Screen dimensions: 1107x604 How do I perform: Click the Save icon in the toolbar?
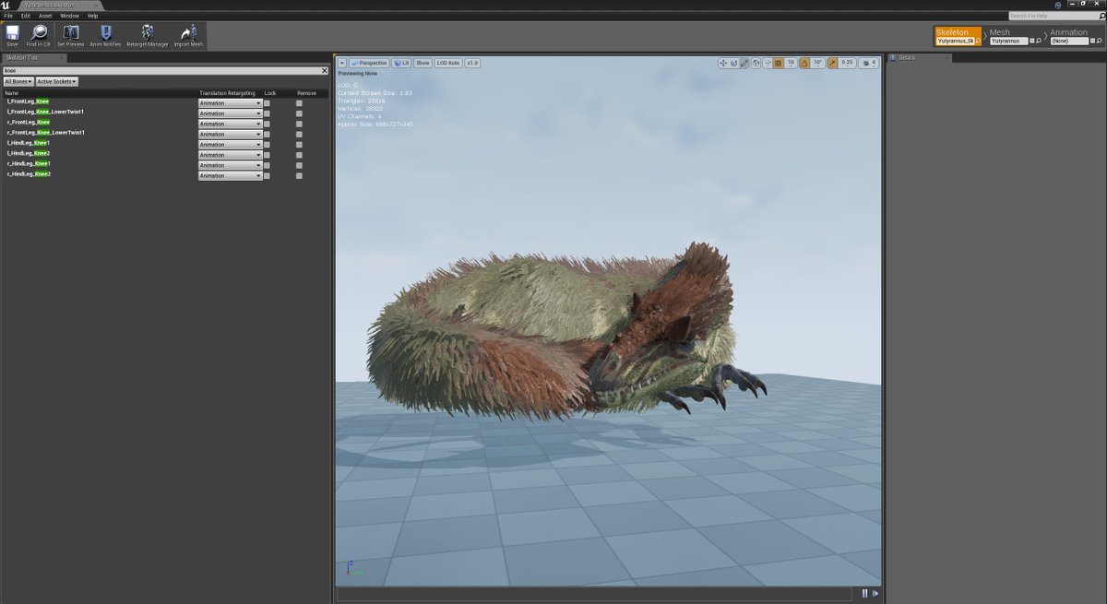12,33
